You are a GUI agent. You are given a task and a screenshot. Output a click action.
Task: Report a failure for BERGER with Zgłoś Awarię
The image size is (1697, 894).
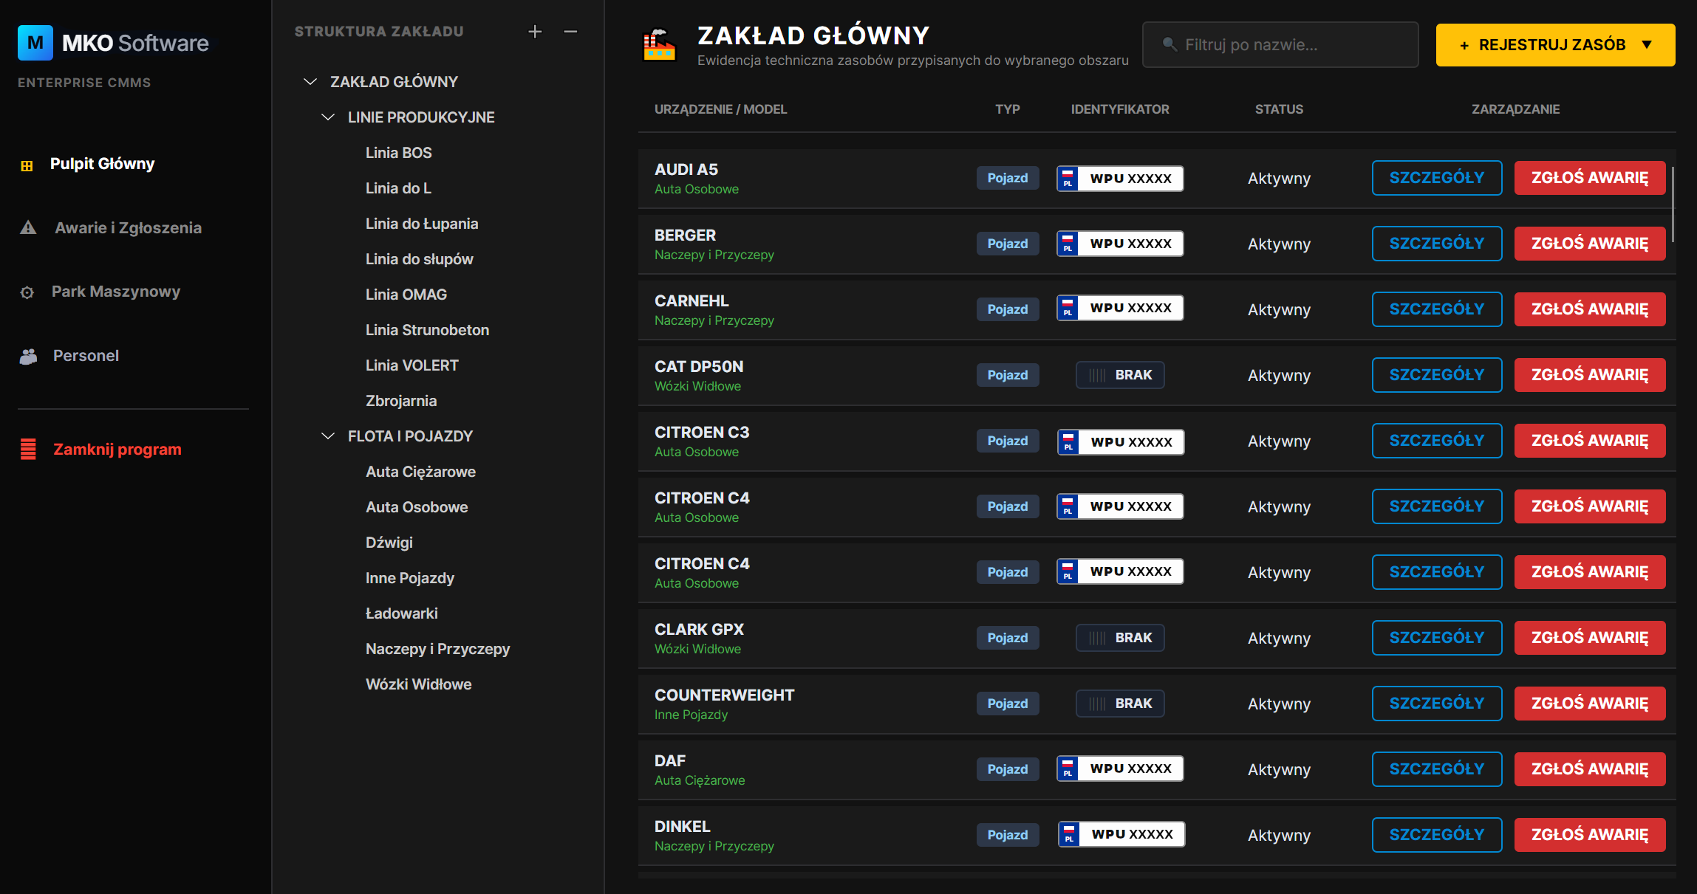[1590, 244]
